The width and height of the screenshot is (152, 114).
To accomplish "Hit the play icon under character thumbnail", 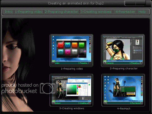I will tap(105, 63).
